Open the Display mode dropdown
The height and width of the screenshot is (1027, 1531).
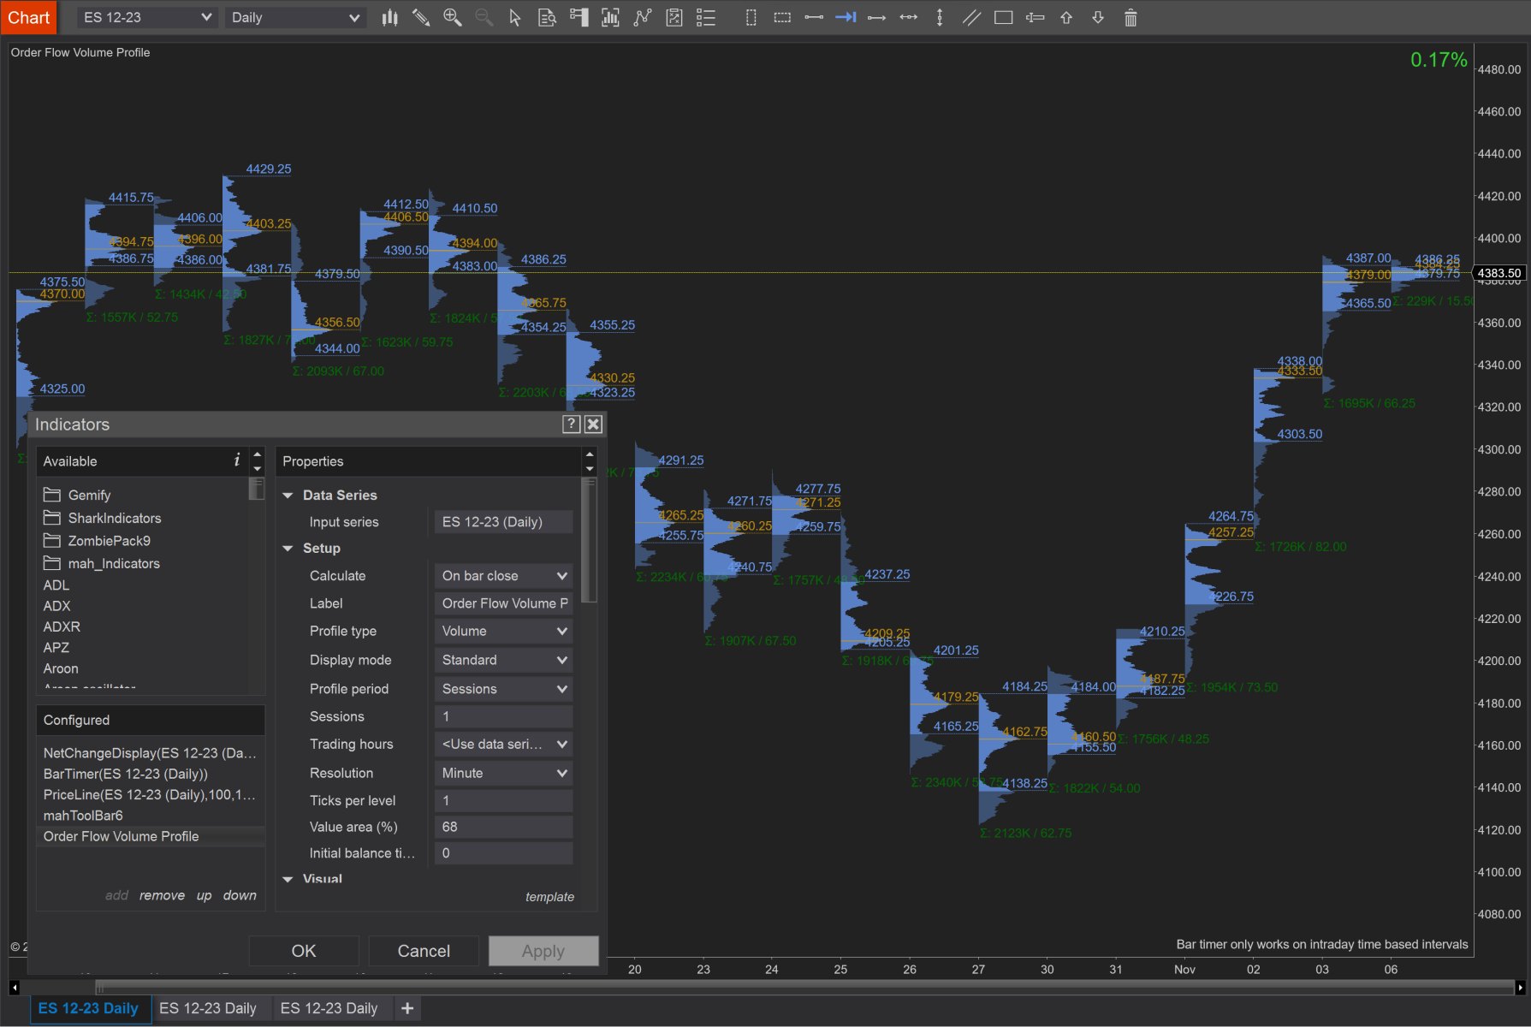pyautogui.click(x=504, y=660)
